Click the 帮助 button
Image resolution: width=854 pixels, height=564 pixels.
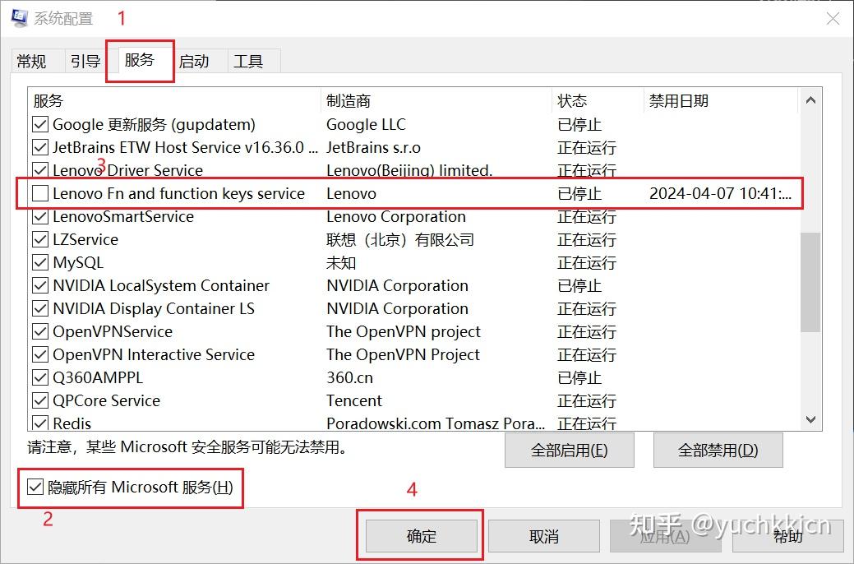pyautogui.click(x=787, y=536)
